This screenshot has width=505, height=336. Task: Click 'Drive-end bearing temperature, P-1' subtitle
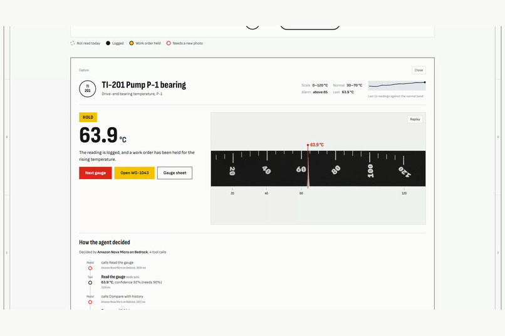point(132,94)
